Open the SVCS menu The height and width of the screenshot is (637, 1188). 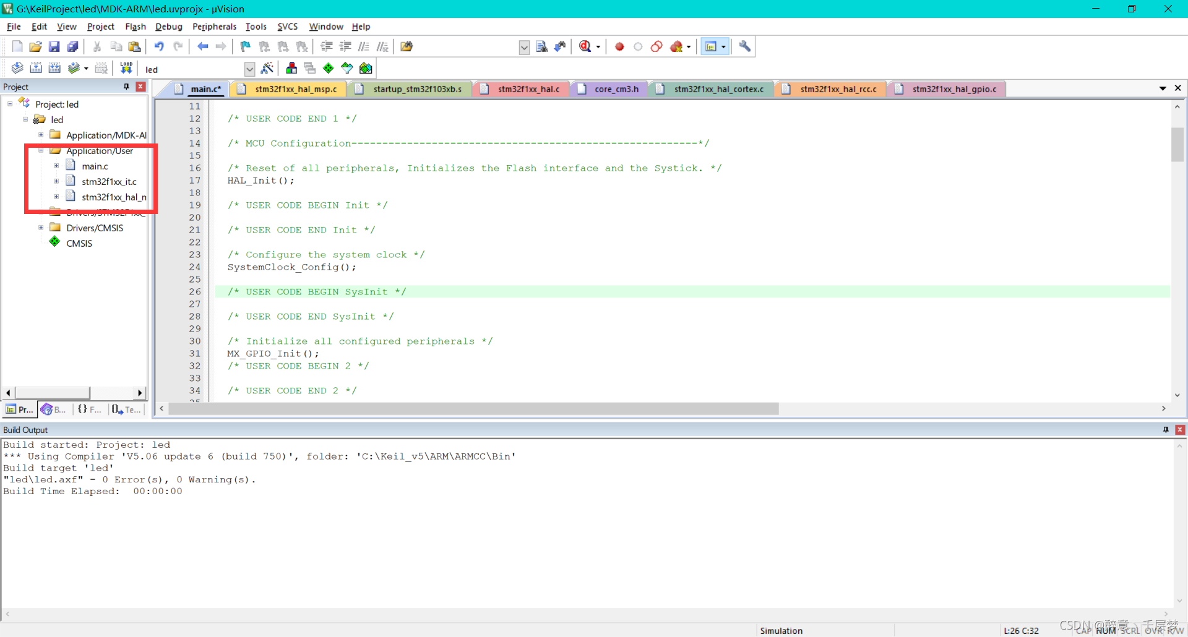(288, 27)
